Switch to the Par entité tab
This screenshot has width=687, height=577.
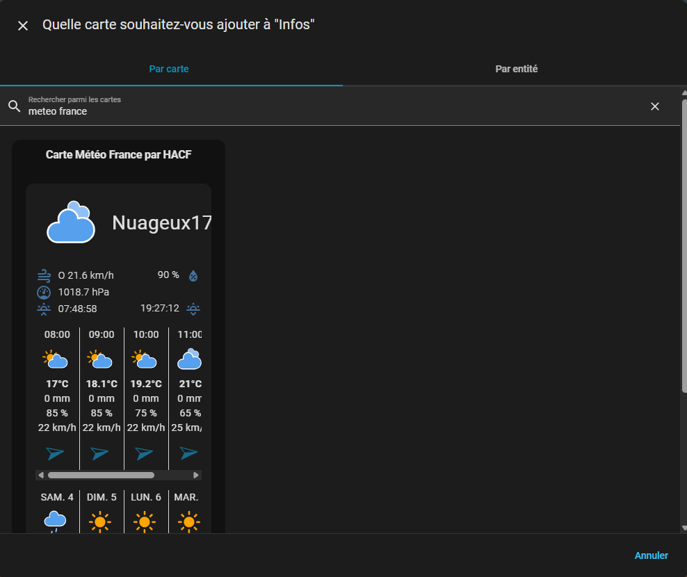pyautogui.click(x=516, y=69)
